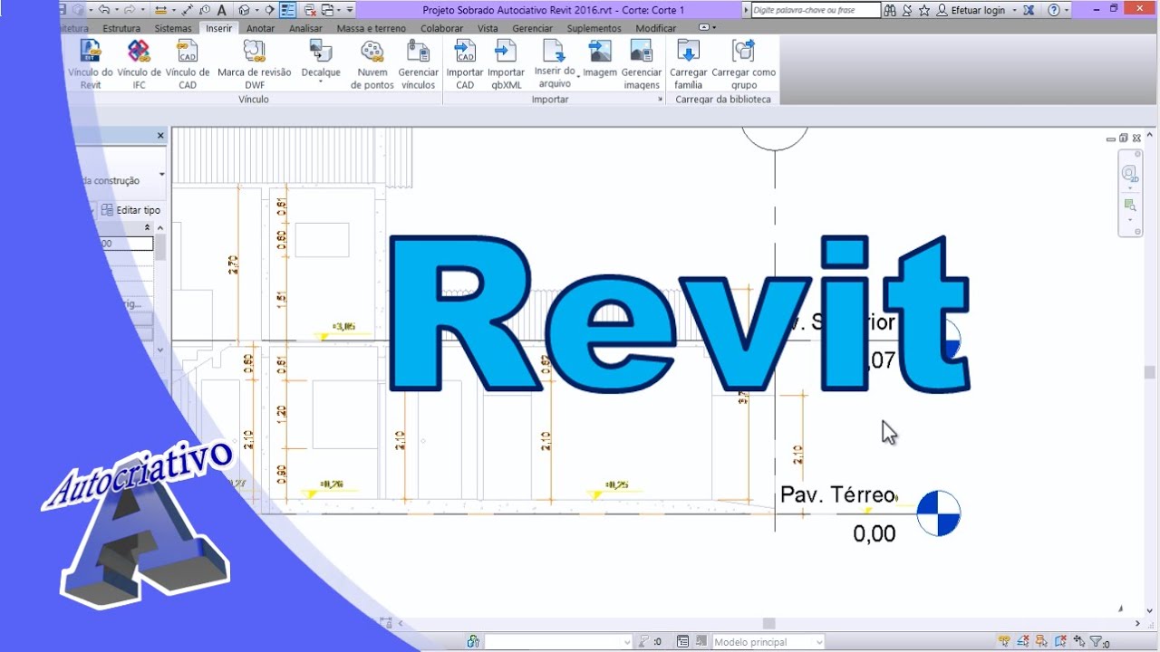The width and height of the screenshot is (1160, 652).
Task: Click the zoom region icon in navigation bar
Action: pos(1129,205)
